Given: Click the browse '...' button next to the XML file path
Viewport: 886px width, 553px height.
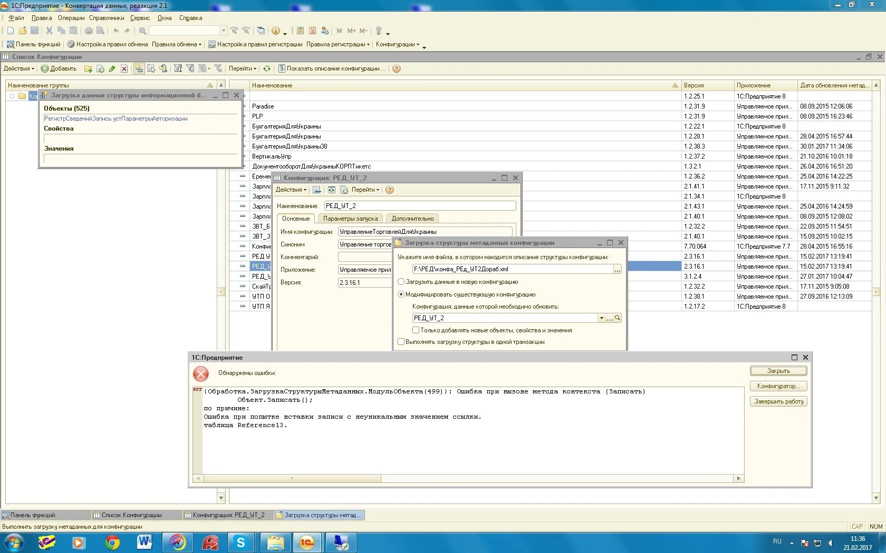Looking at the screenshot, I should [618, 269].
